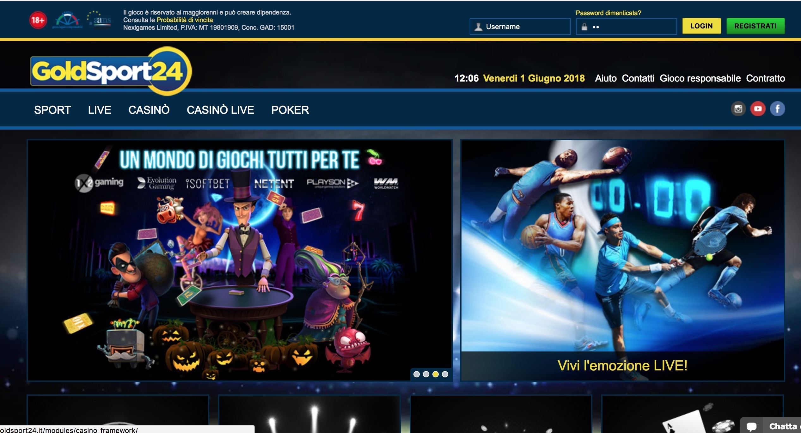This screenshot has width=801, height=433.
Task: Open the Gioco responsabile link
Action: click(x=700, y=78)
